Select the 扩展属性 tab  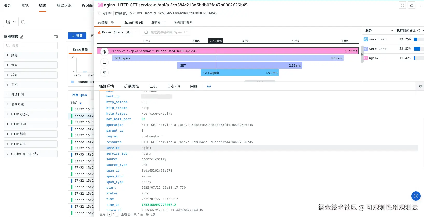tap(131, 86)
